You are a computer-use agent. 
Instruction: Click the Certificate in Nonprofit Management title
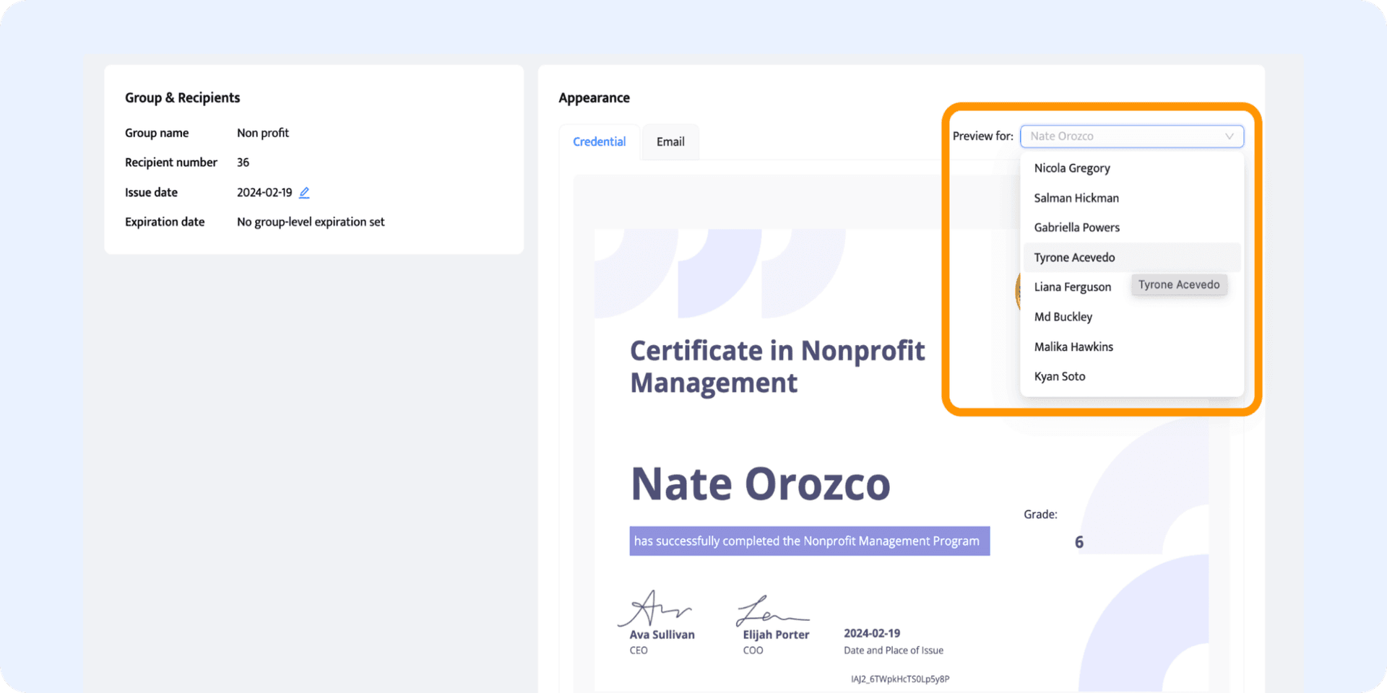click(777, 367)
